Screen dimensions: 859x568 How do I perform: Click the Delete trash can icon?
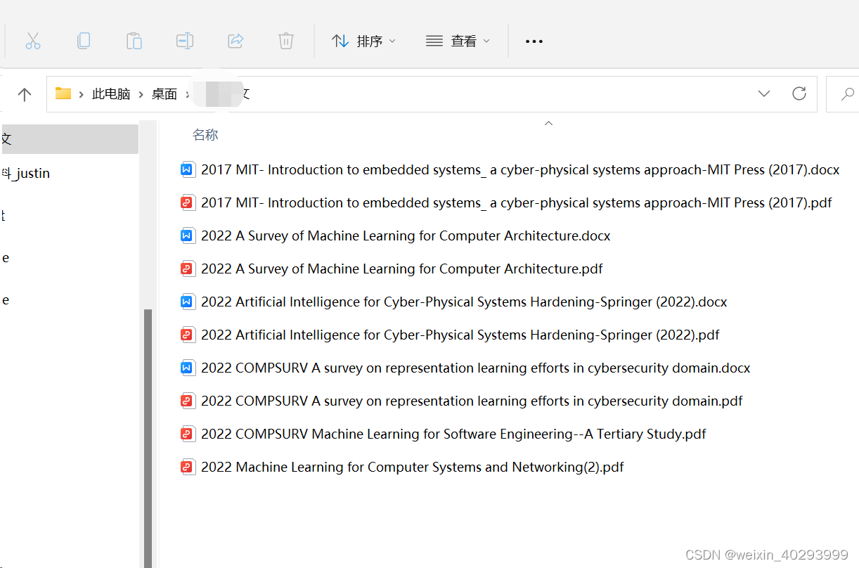click(286, 41)
